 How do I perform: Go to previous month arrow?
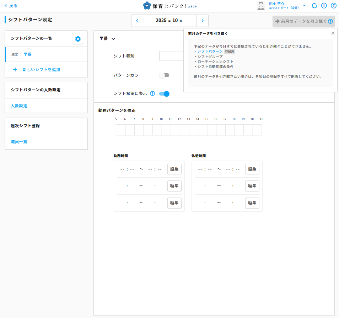click(x=137, y=21)
